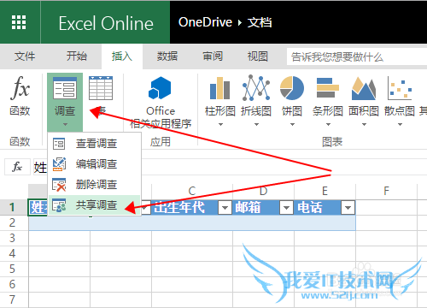The width and height of the screenshot is (427, 308).
Task: Select row 5 header
Action: (x=14, y=269)
